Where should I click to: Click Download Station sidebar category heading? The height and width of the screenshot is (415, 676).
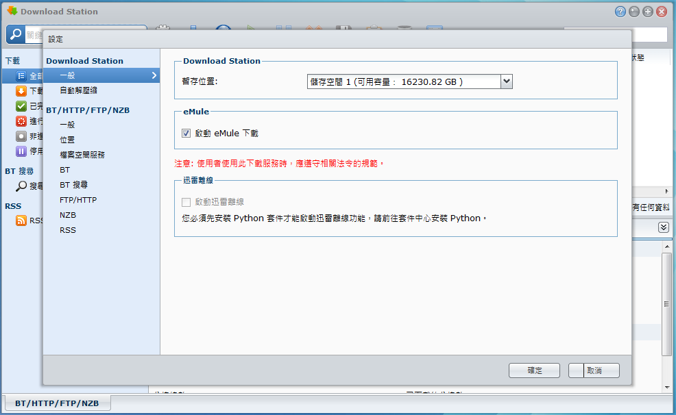tap(84, 61)
